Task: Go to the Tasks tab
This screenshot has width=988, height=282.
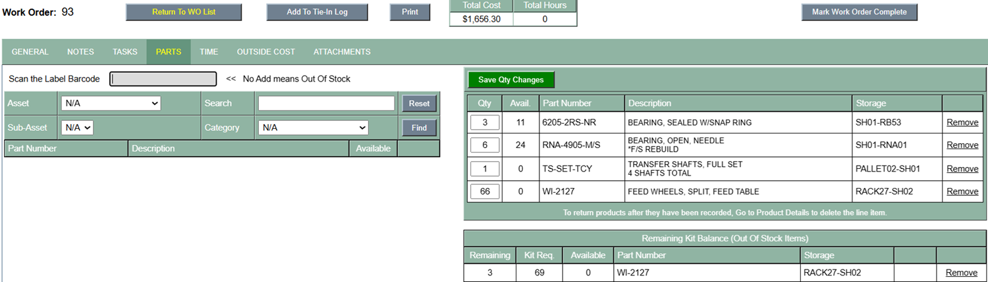Action: [125, 52]
